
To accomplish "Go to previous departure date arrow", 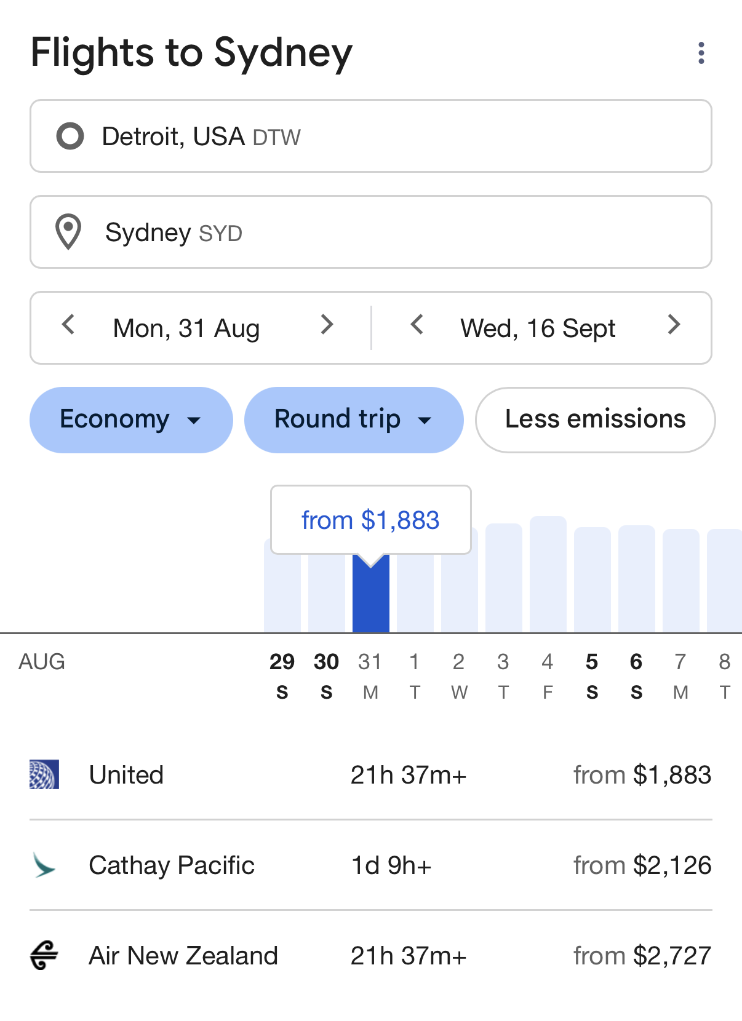I will click(68, 325).
